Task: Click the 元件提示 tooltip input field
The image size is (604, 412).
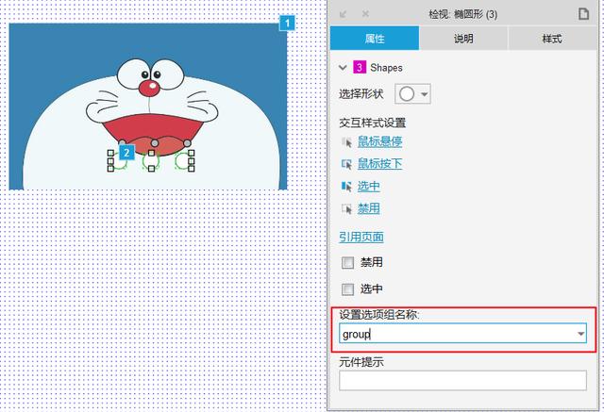Action: [x=462, y=381]
